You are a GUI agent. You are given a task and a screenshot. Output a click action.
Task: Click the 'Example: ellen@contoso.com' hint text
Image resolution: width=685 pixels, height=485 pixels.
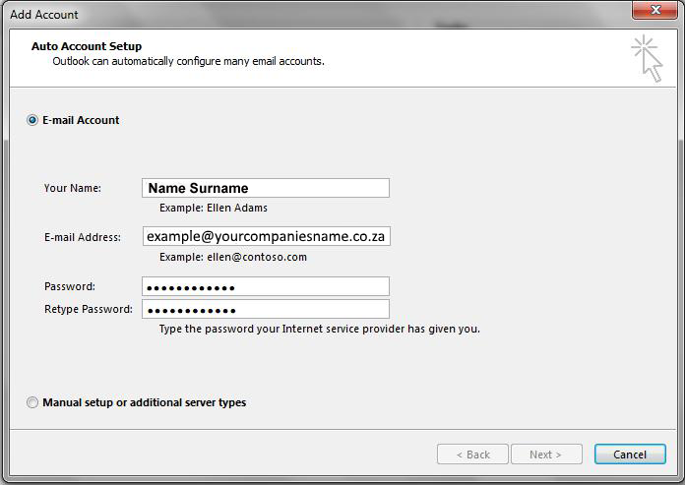233,257
